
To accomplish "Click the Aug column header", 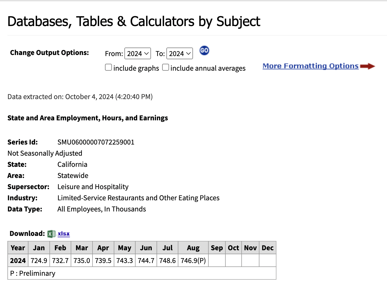I will [x=193, y=248].
